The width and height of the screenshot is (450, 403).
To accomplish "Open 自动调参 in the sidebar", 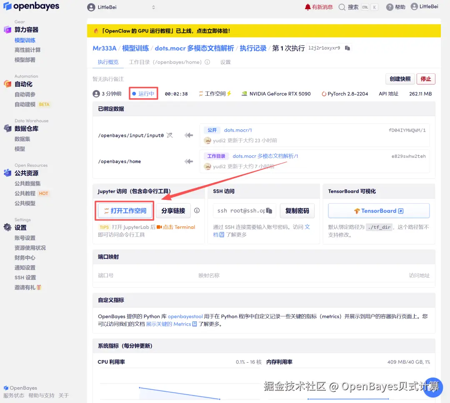I will point(25,95).
